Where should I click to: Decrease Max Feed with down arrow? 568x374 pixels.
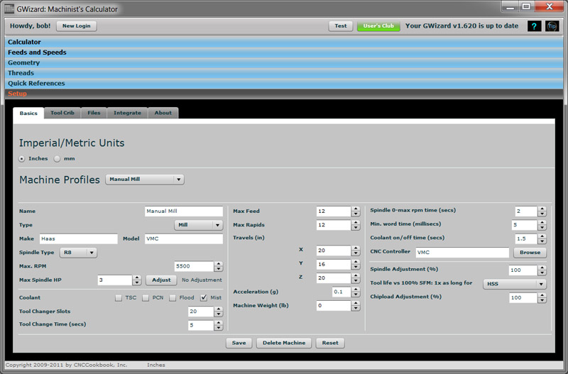355,214
